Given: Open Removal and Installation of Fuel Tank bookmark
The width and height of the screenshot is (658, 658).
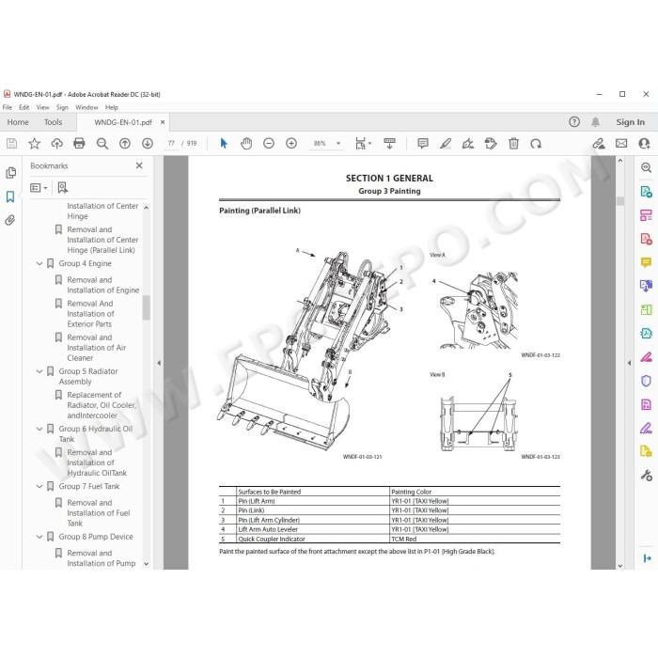Looking at the screenshot, I should click(98, 513).
